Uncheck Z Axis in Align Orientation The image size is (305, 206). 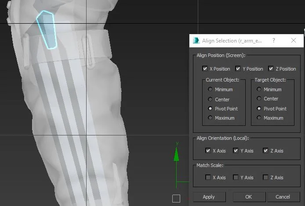[265, 150]
